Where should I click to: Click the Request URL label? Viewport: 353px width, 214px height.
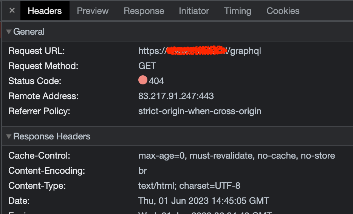click(36, 51)
